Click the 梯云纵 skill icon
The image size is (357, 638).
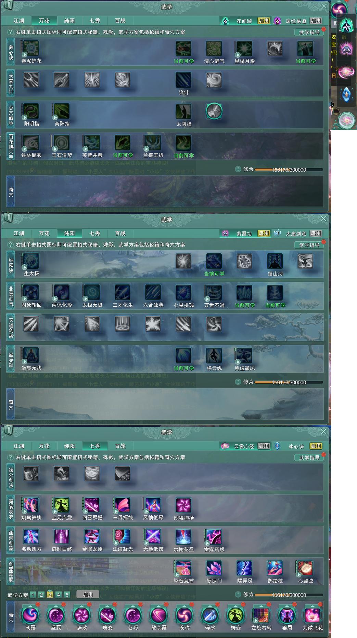pos(214,356)
